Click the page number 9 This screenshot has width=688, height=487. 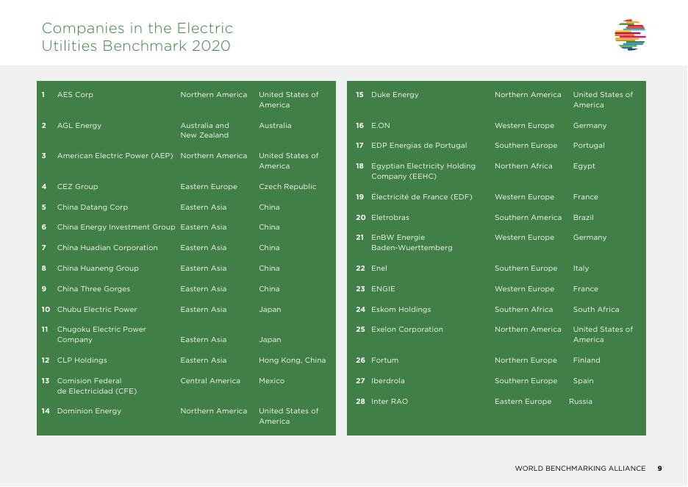click(x=659, y=469)
